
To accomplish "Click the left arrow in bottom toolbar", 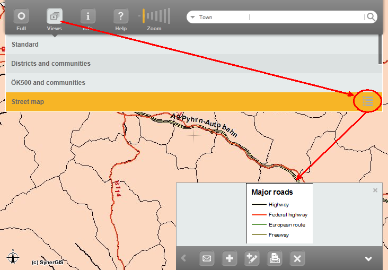I will [183, 258].
